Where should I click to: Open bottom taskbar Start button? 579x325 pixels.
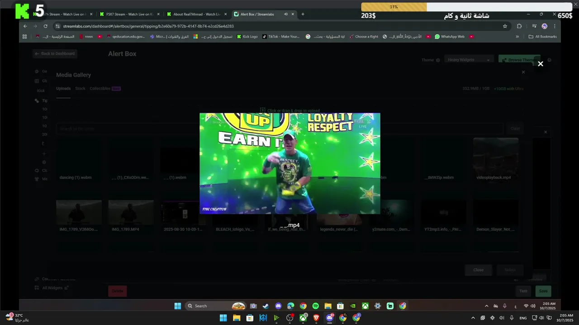click(x=223, y=318)
